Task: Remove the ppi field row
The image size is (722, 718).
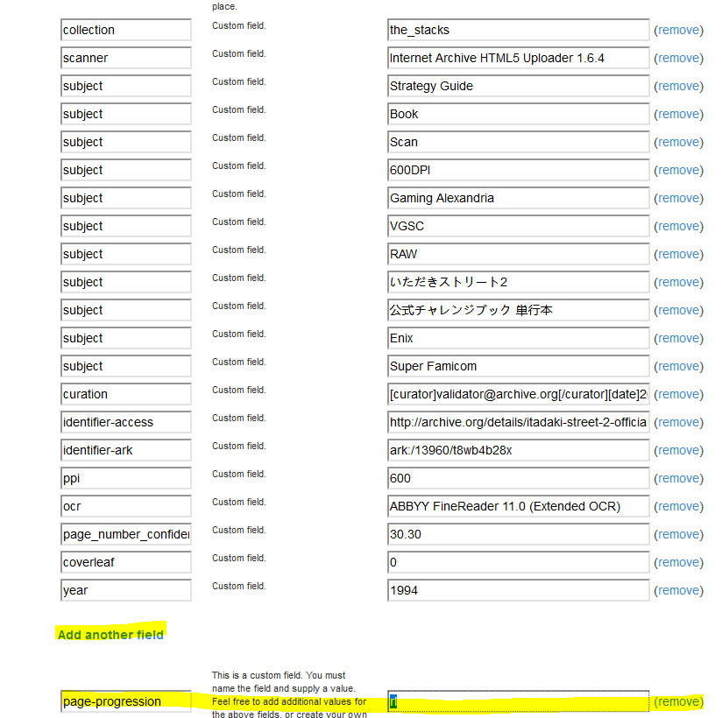Action: [x=679, y=479]
